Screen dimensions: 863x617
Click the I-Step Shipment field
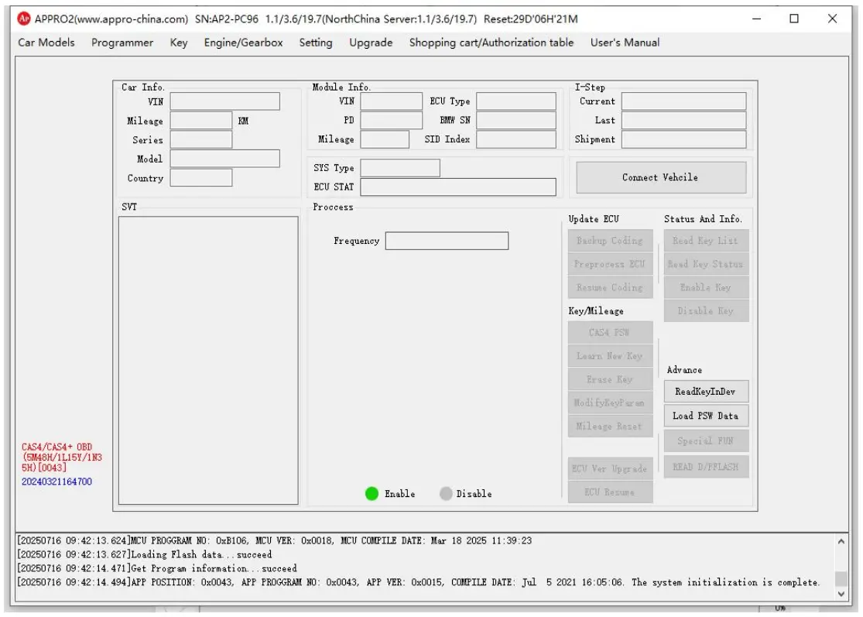[x=684, y=139]
